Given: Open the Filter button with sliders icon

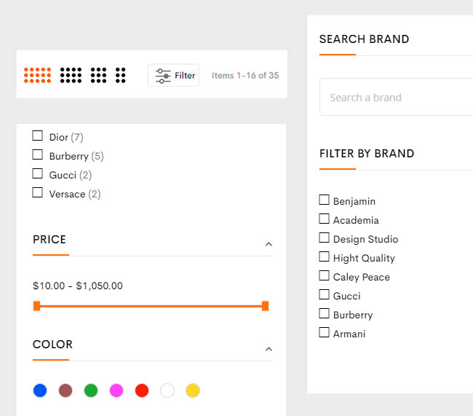Looking at the screenshot, I should [x=174, y=75].
